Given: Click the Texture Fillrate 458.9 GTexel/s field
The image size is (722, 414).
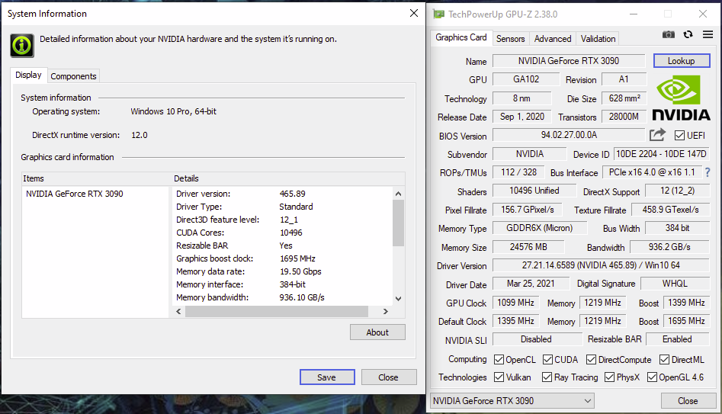Looking at the screenshot, I should [670, 210].
